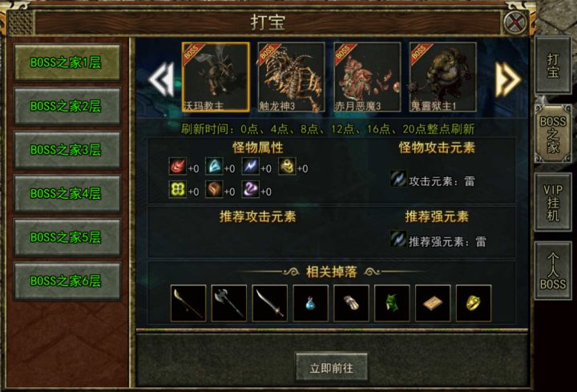Click the halberd weapon drop icon

[188, 303]
